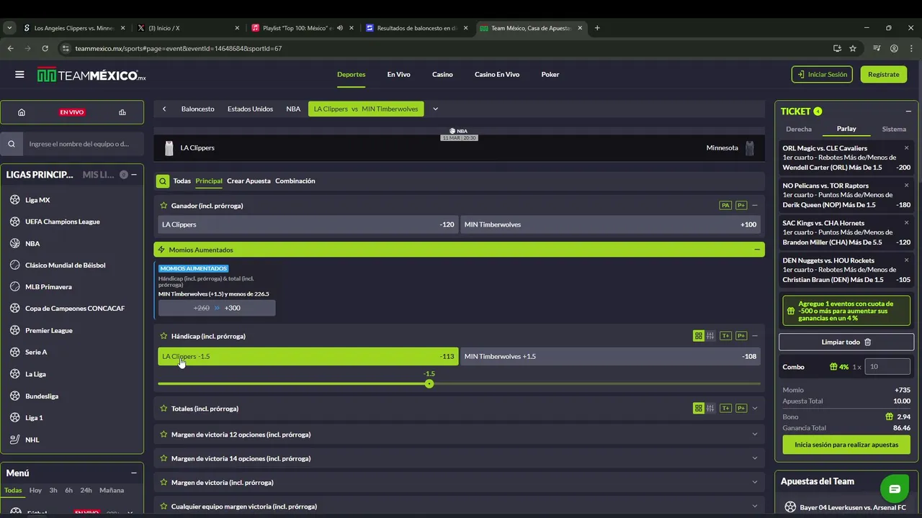Select slider view icon in Totales market

(x=710, y=409)
